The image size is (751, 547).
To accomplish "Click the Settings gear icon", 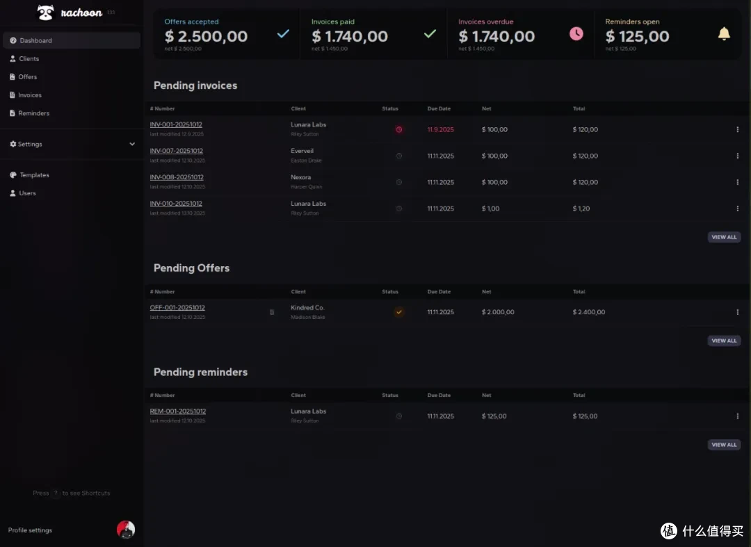I will click(13, 144).
